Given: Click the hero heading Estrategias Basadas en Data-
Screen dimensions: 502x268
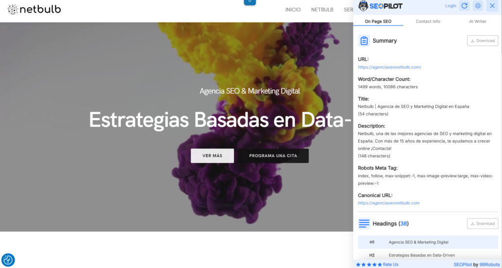Looking at the screenshot, I should (221, 120).
